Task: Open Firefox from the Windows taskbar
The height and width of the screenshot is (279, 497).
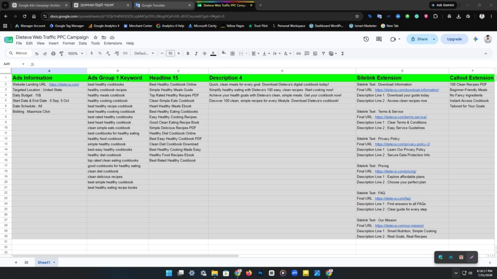Action: pos(249,273)
